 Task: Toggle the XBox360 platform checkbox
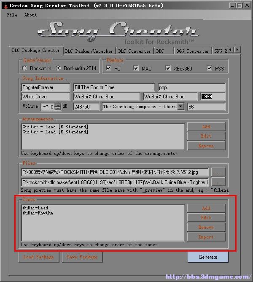[x=168, y=68]
